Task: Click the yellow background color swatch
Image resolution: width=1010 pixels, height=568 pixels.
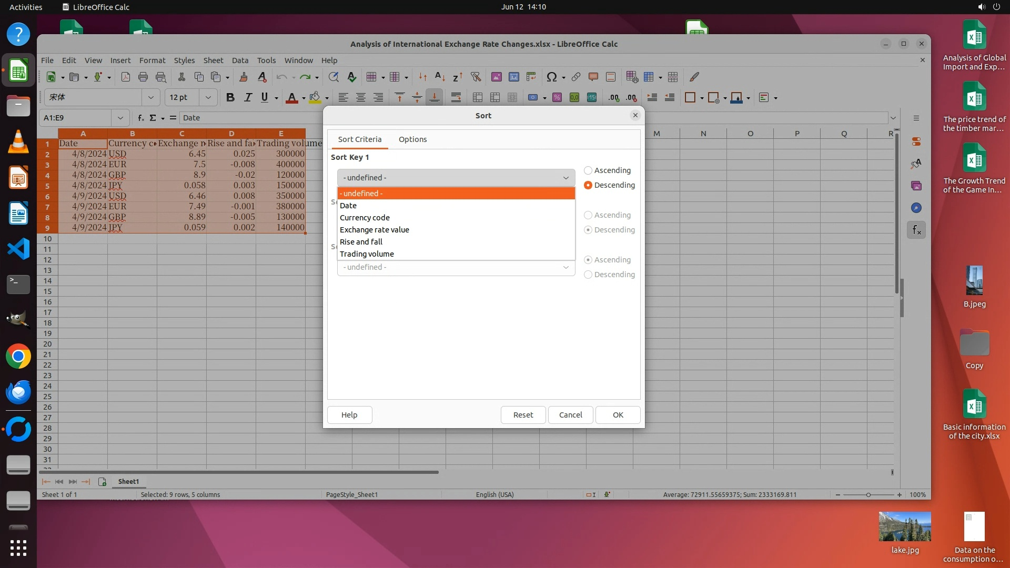Action: (315, 97)
